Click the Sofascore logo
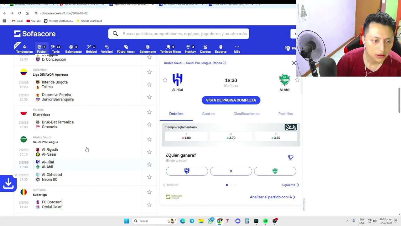The width and height of the screenshot is (401, 226). [x=35, y=34]
